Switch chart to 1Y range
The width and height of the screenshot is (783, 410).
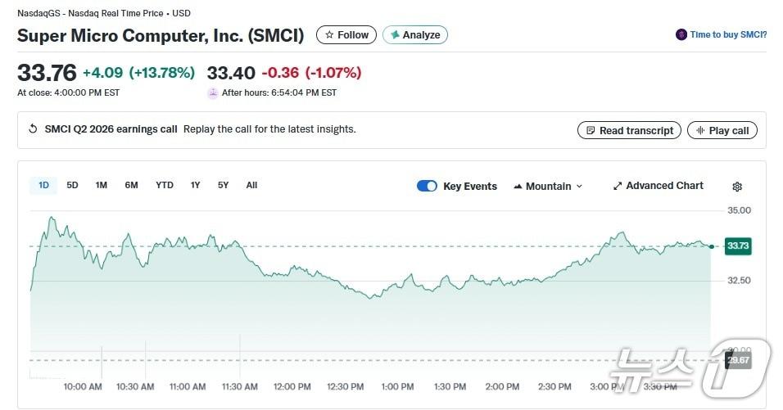(x=195, y=185)
